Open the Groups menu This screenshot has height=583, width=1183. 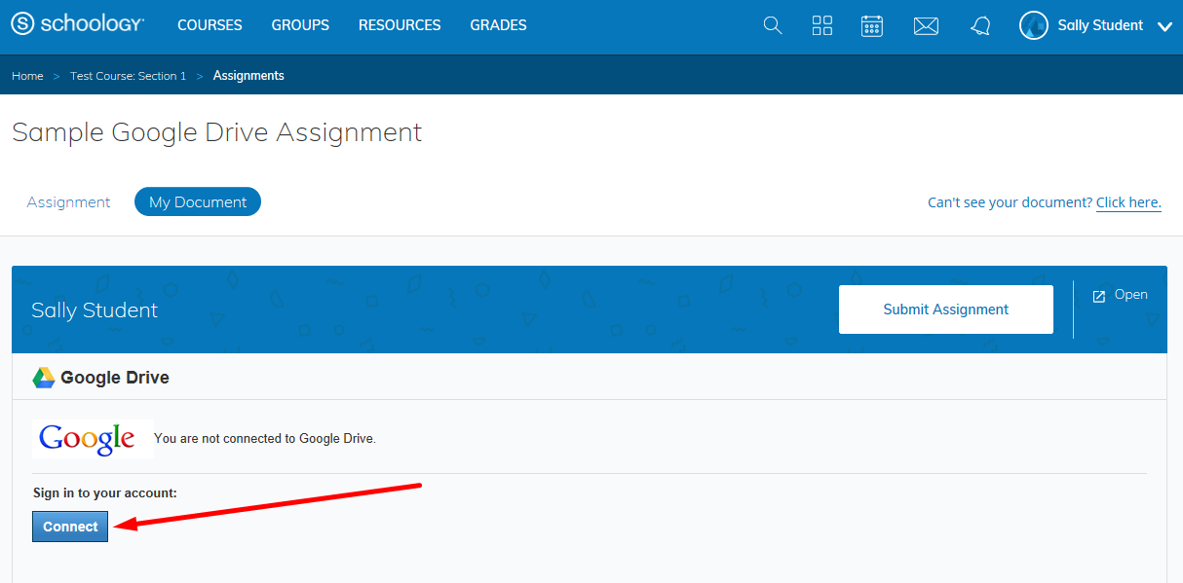300,25
